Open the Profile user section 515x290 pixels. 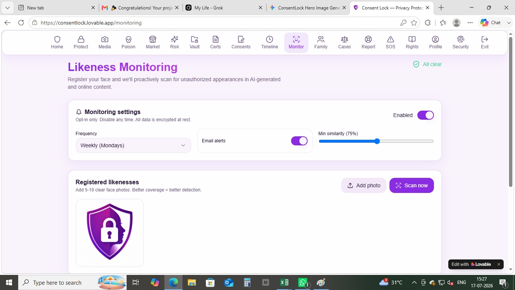click(435, 42)
